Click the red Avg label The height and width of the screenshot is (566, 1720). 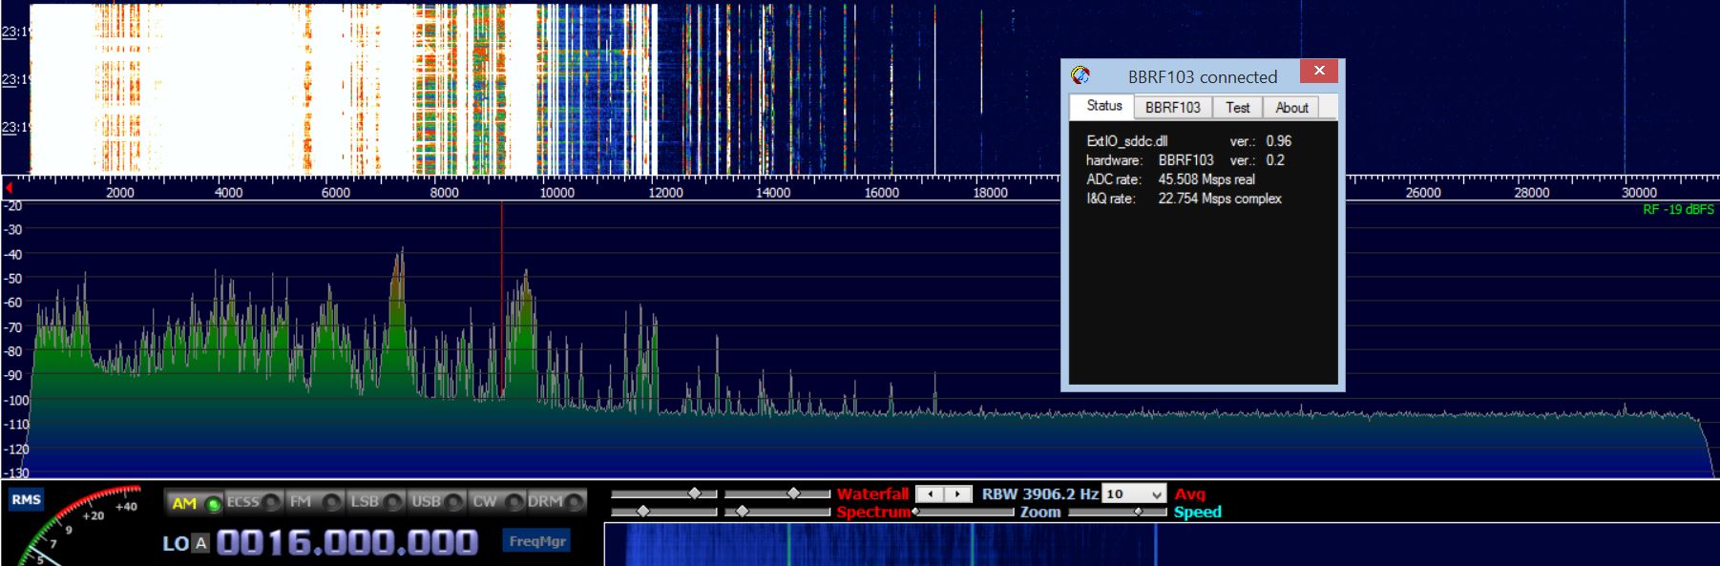point(1190,493)
